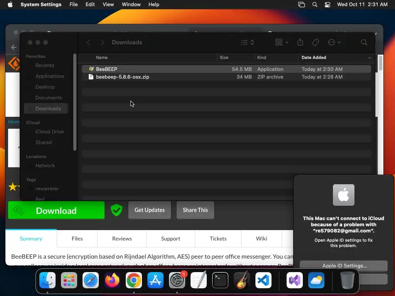
Task: Open Launchpad in the Dock
Action: tap(69, 280)
